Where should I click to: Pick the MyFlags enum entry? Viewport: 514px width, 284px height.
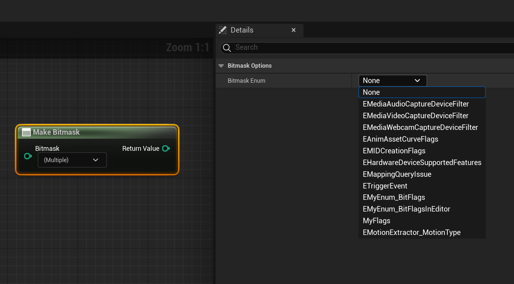tap(376, 221)
